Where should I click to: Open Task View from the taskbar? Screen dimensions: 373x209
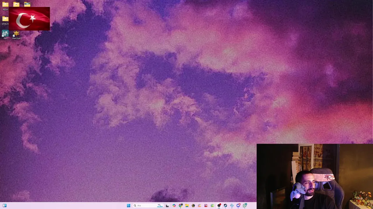[167, 206]
